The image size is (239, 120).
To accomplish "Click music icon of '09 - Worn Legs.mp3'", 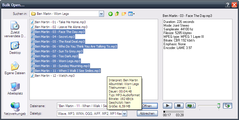I will click(32, 61).
